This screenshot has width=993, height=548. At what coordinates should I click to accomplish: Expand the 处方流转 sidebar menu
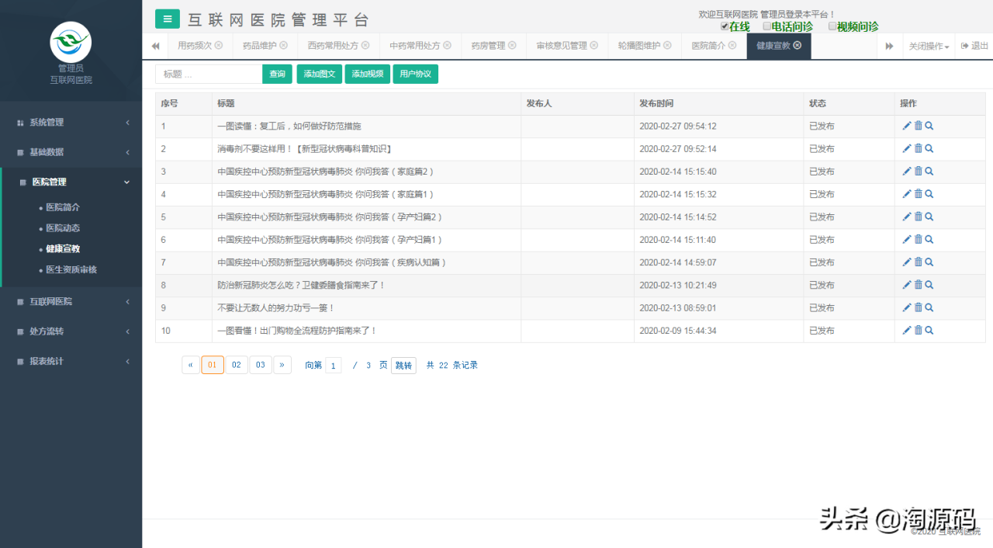pyautogui.click(x=71, y=331)
